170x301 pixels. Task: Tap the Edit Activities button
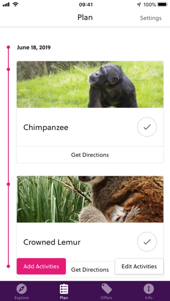click(139, 266)
